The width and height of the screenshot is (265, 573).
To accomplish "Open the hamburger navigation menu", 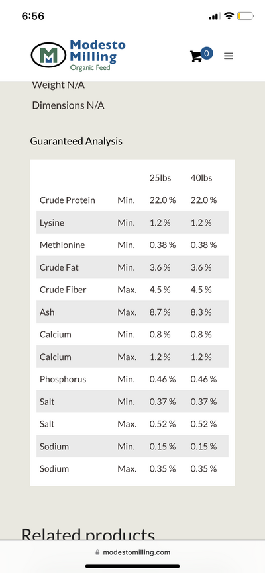I will 229,56.
